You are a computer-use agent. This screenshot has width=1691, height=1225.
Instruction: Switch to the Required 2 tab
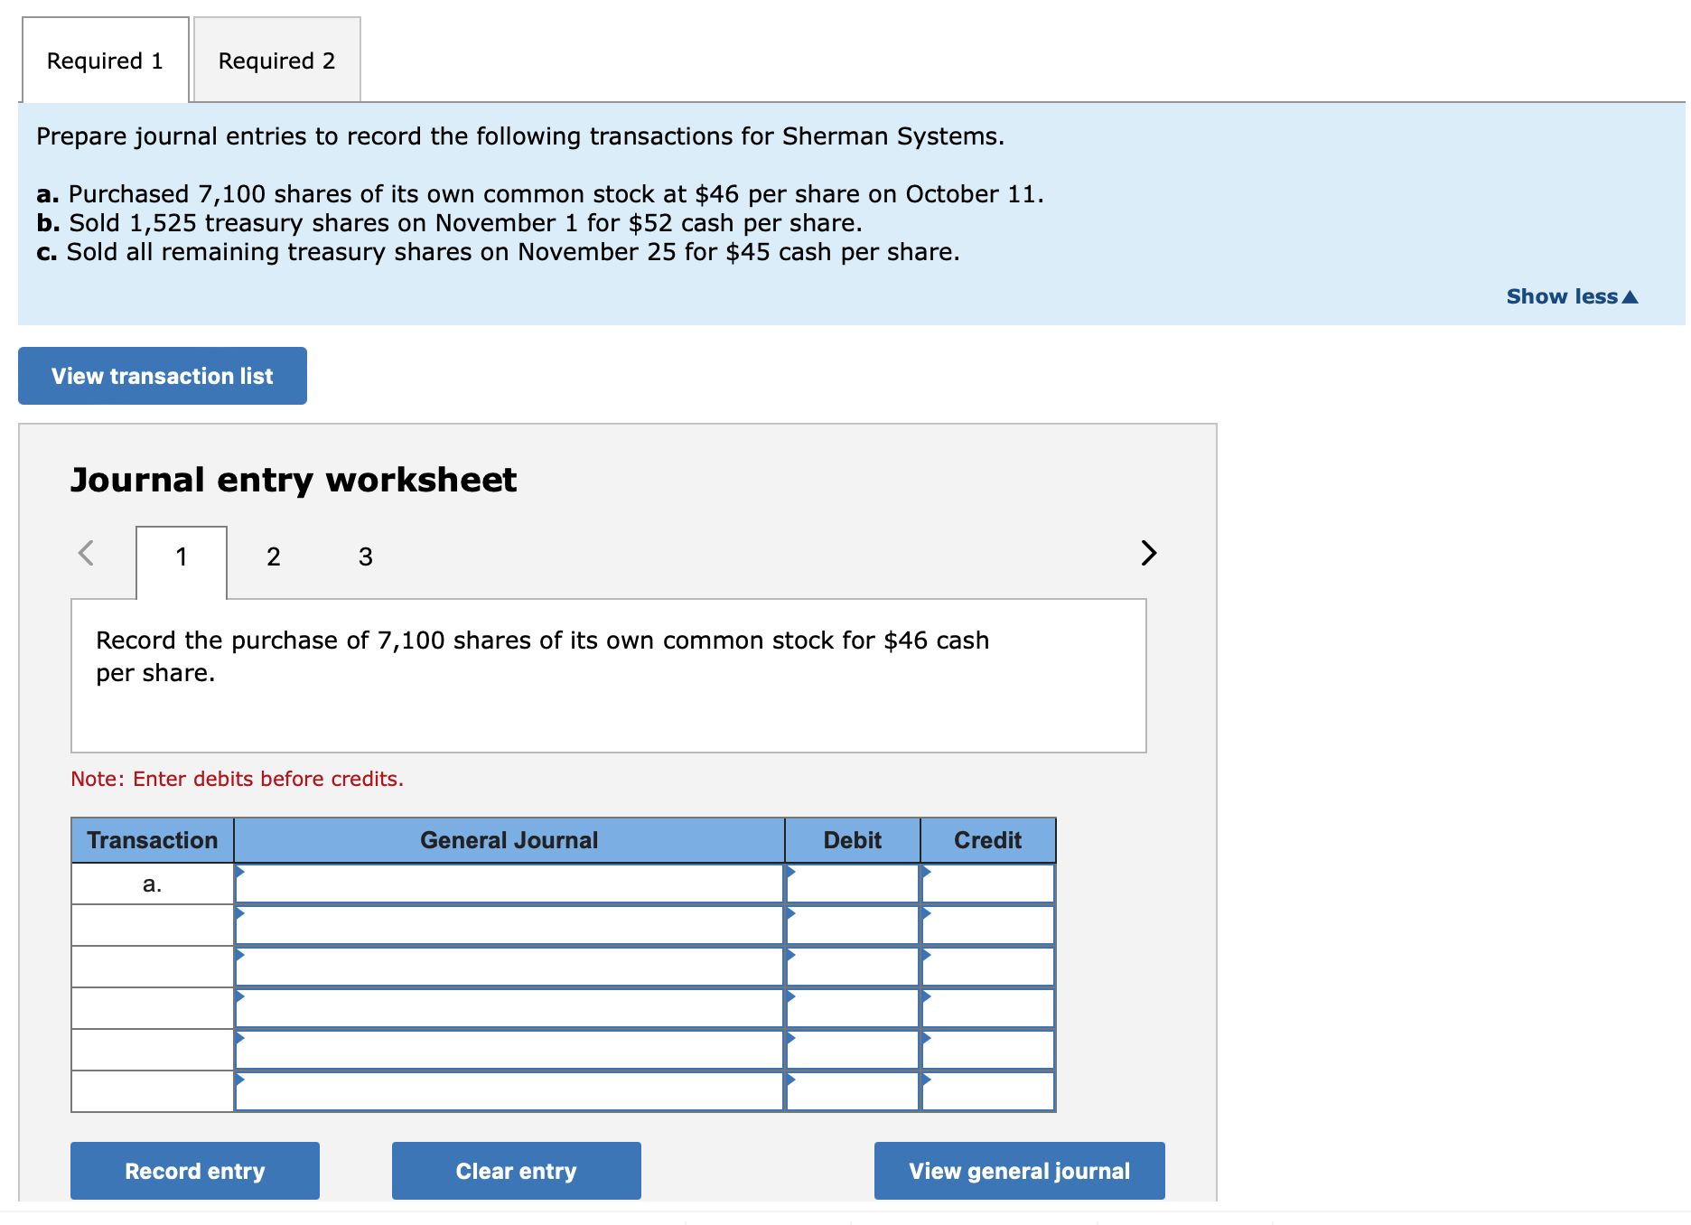click(276, 60)
